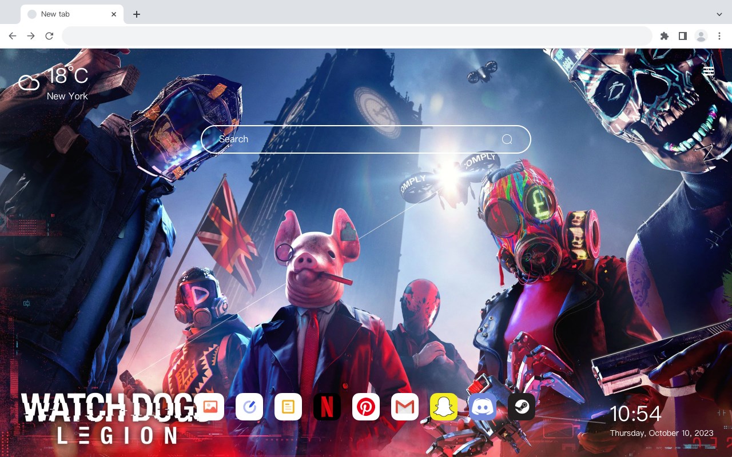Open Chrome three-dot menu

pos(719,36)
